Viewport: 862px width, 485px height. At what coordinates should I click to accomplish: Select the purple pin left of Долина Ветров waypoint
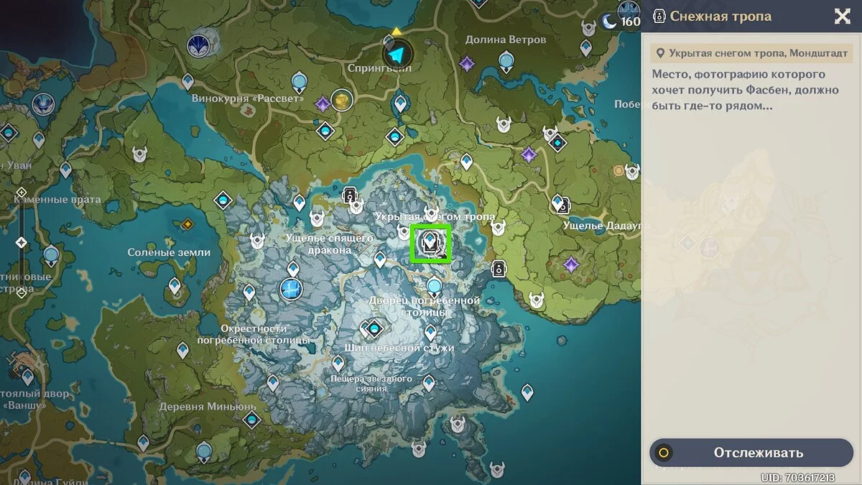point(468,64)
